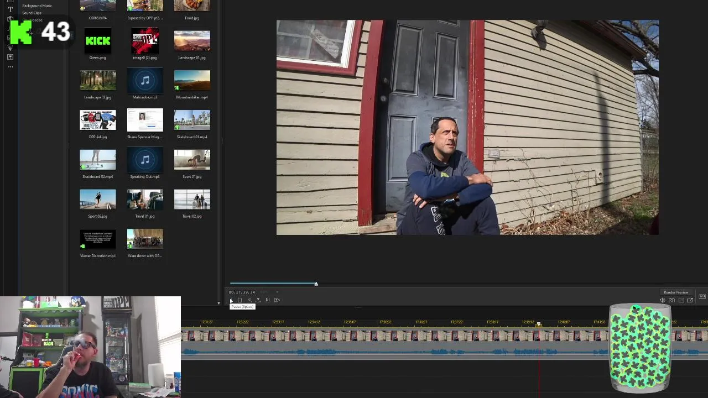
Task: Click the Exposed by OPP pt2 file name
Action: tap(145, 18)
